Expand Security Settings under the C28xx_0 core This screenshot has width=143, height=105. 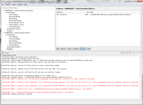tap(8, 45)
